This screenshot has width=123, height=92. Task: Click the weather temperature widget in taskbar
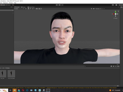pyautogui.click(x=115, y=90)
